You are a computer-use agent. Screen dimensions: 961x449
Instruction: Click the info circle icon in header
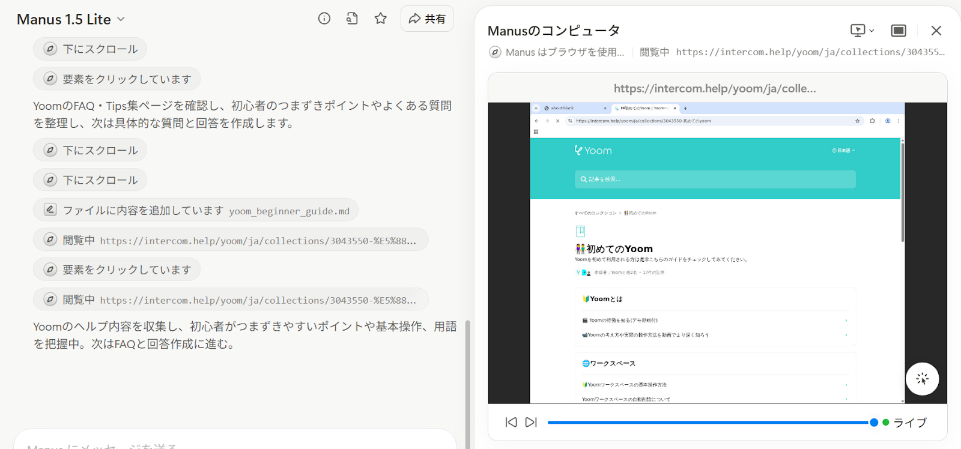coord(324,19)
